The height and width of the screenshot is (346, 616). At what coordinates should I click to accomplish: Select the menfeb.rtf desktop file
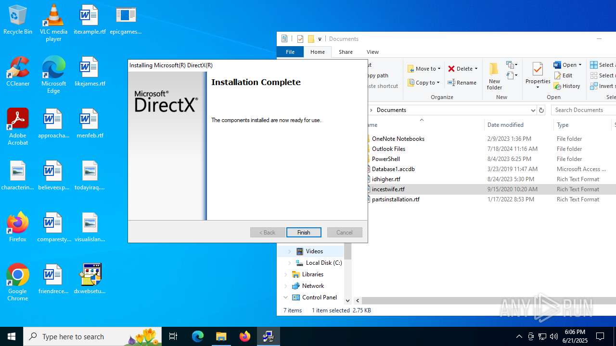point(90,124)
